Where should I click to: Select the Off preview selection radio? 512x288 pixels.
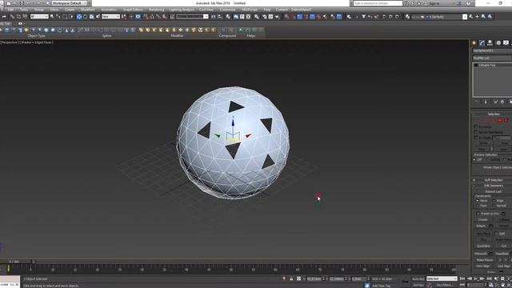[474, 159]
